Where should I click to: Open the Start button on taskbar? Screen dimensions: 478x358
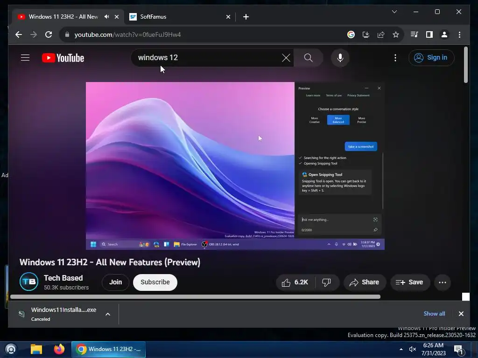[x=11, y=349]
